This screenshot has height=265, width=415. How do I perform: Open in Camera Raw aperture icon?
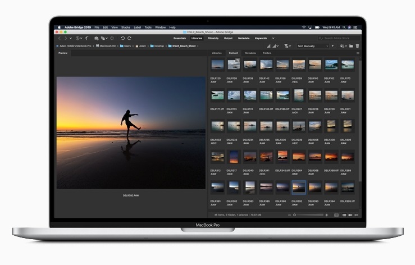click(112, 38)
